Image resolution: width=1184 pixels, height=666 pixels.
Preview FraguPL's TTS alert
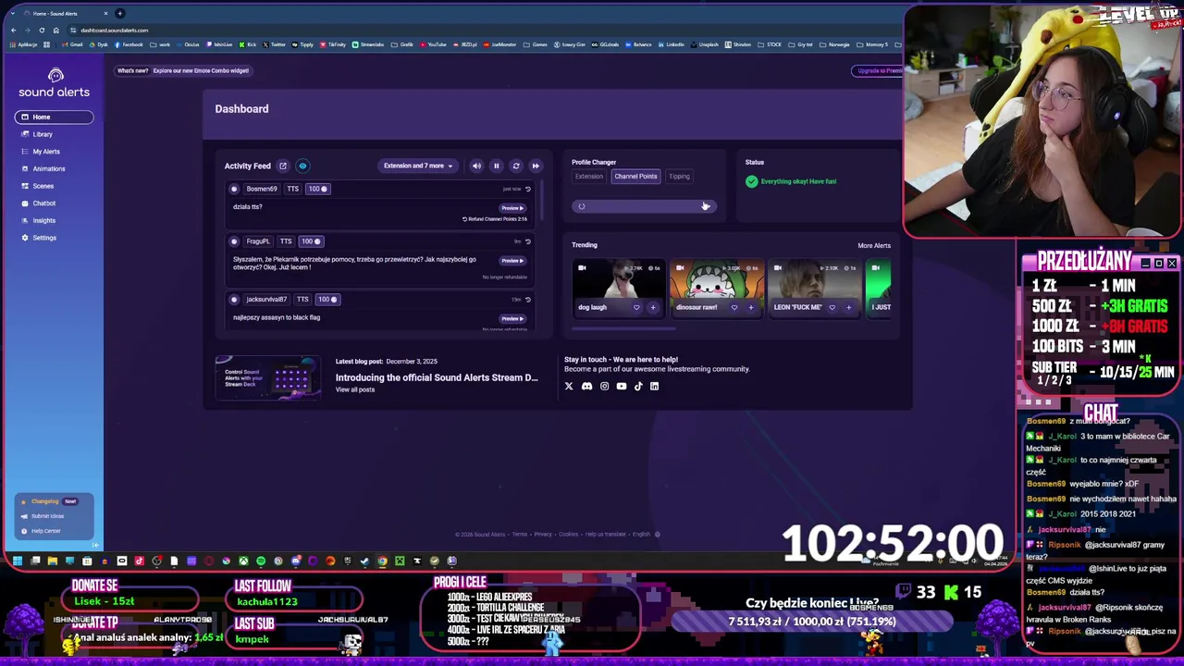tap(512, 261)
